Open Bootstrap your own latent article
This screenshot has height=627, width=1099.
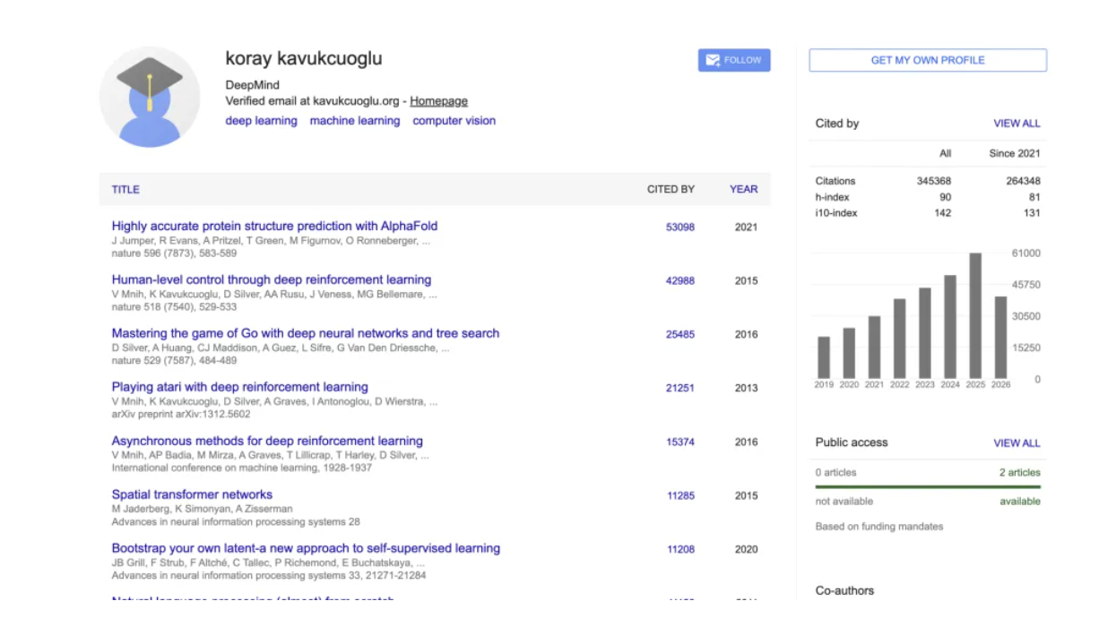click(x=306, y=548)
